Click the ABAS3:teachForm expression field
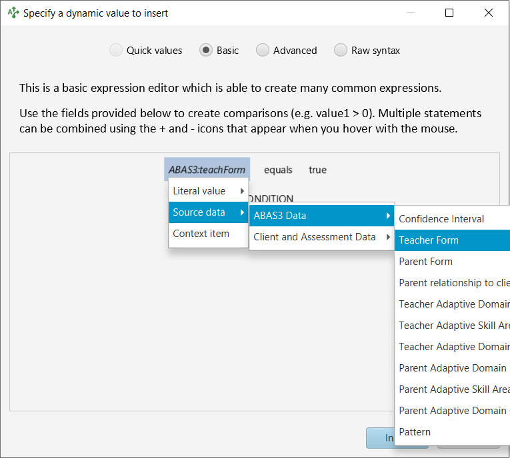This screenshot has height=458, width=510. [207, 169]
